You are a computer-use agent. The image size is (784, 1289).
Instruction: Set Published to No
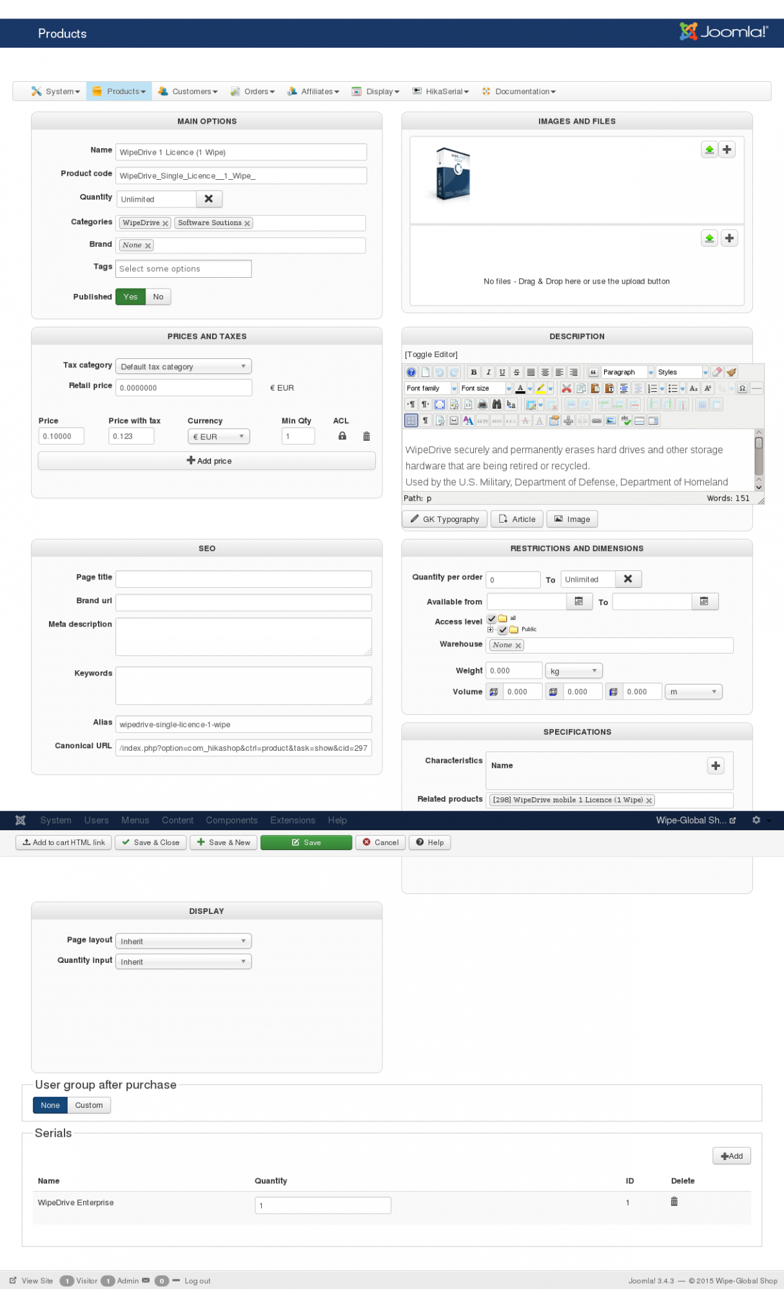pos(158,296)
